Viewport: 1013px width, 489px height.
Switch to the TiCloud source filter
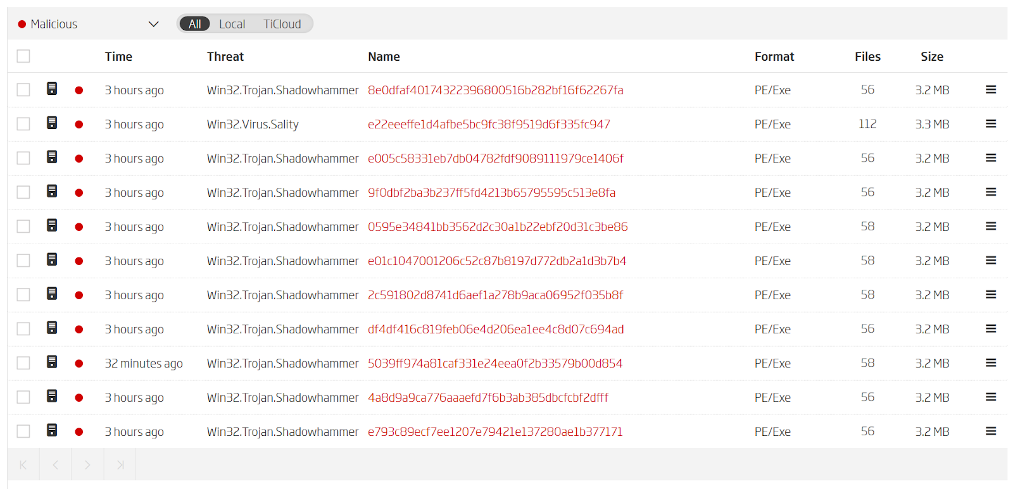click(x=282, y=24)
